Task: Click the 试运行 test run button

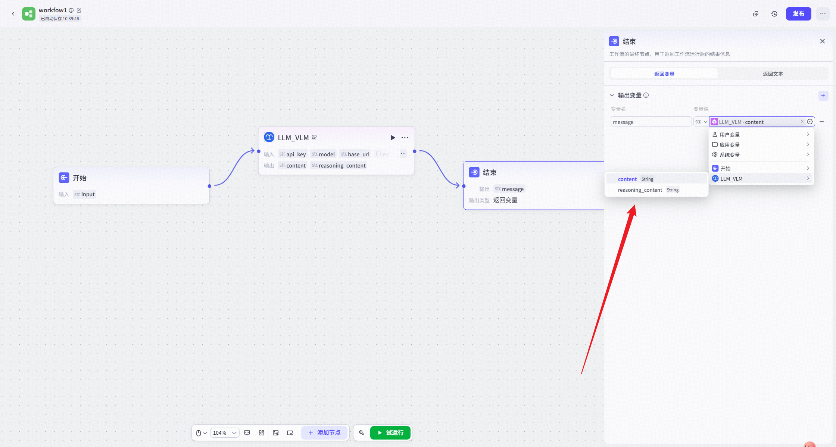Action: (390, 433)
